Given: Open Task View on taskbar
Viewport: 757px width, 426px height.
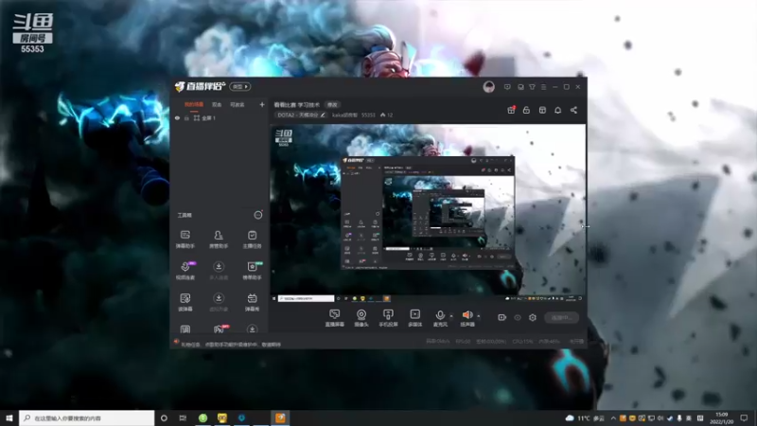Looking at the screenshot, I should pos(183,417).
